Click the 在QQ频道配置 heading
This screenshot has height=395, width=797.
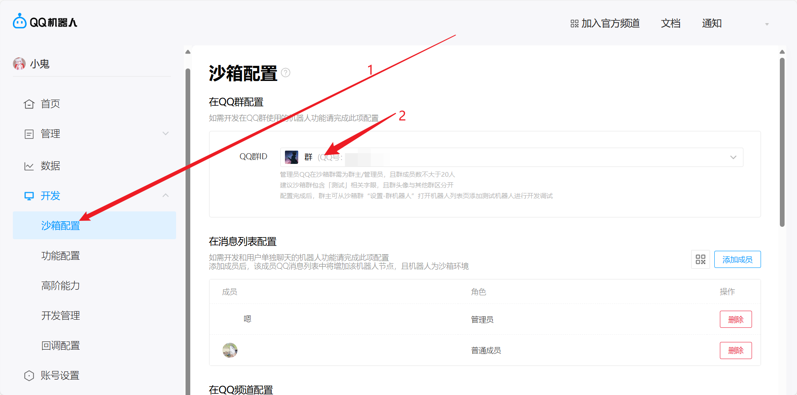[241, 390]
